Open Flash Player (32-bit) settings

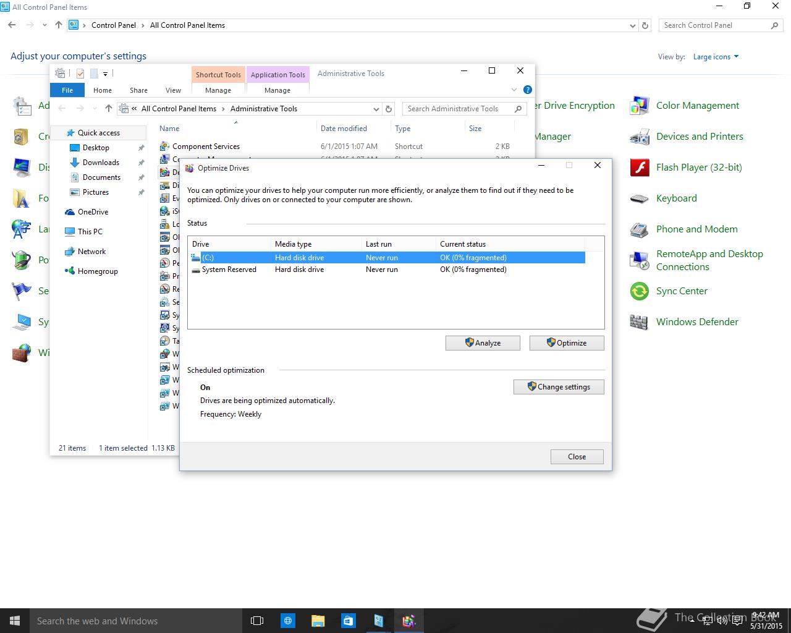tap(686, 168)
